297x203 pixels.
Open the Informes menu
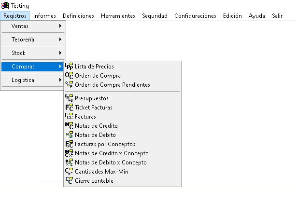pos(44,16)
